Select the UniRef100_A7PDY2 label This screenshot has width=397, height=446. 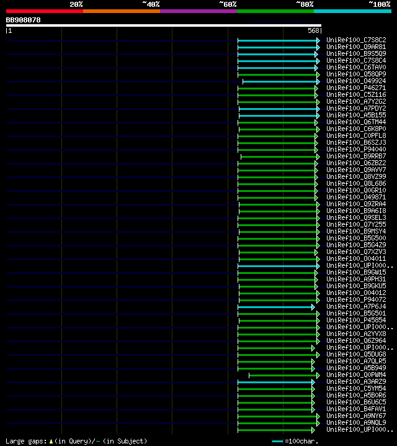point(356,108)
